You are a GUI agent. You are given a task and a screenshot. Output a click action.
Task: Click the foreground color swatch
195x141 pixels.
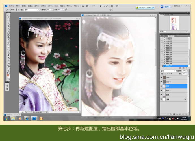point(8,76)
